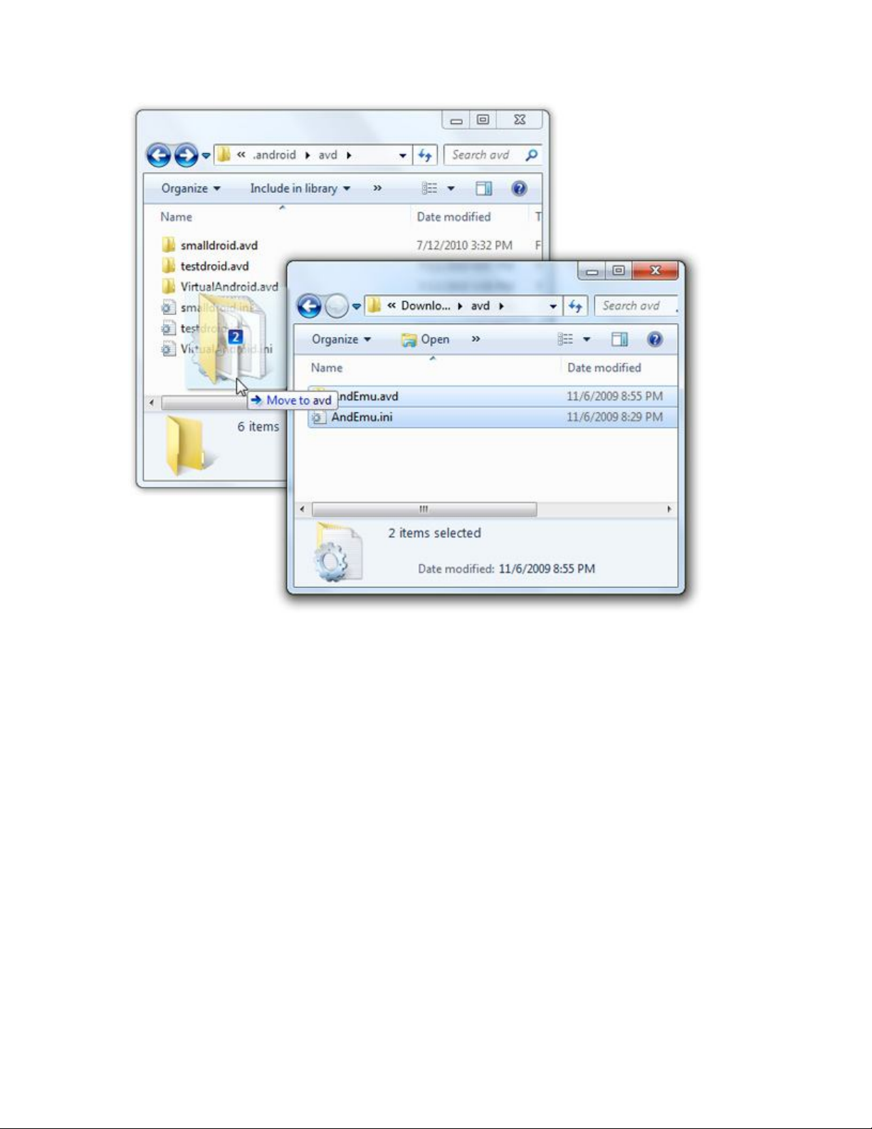The image size is (872, 1129).
Task: Sort by Date modified in the Downloads avd window
Action: click(x=604, y=368)
